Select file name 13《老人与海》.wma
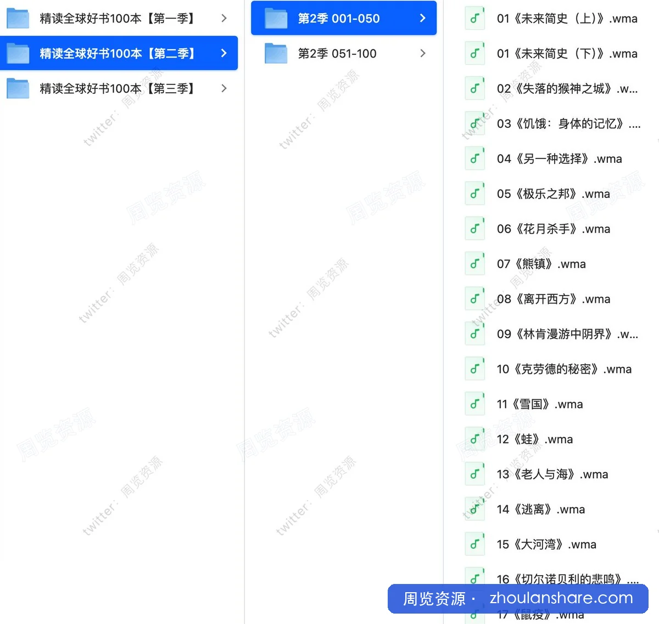This screenshot has width=659, height=624. (552, 475)
